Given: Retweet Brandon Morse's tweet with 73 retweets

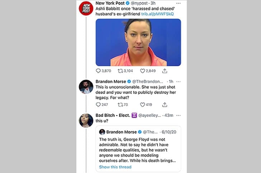Looking at the screenshot, I should [x=120, y=105].
